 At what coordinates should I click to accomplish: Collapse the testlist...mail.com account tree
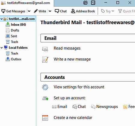pos(1,19)
